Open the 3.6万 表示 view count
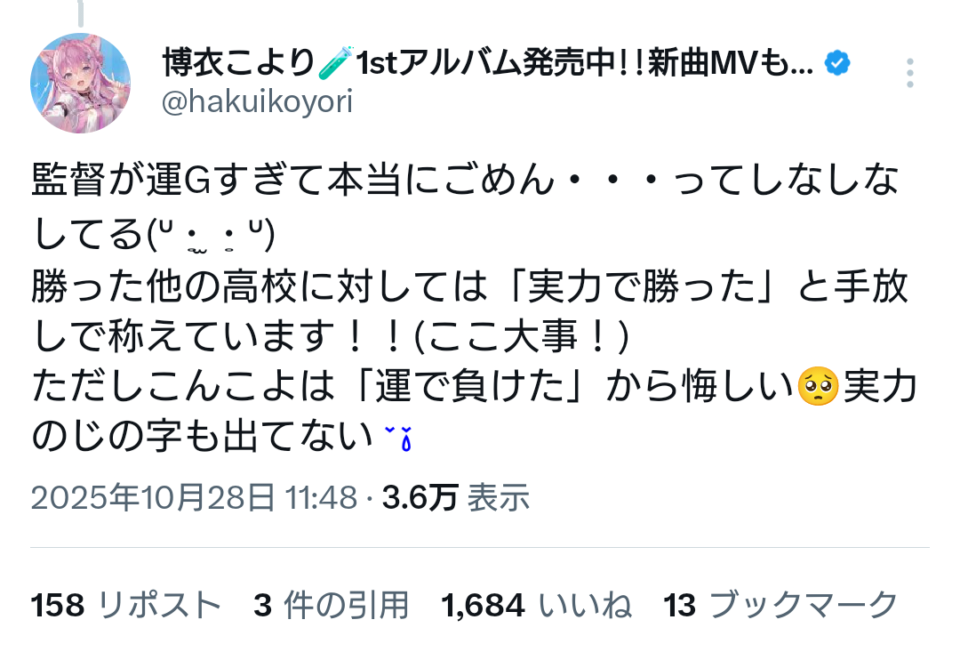This screenshot has height=652, width=960. pyautogui.click(x=456, y=497)
